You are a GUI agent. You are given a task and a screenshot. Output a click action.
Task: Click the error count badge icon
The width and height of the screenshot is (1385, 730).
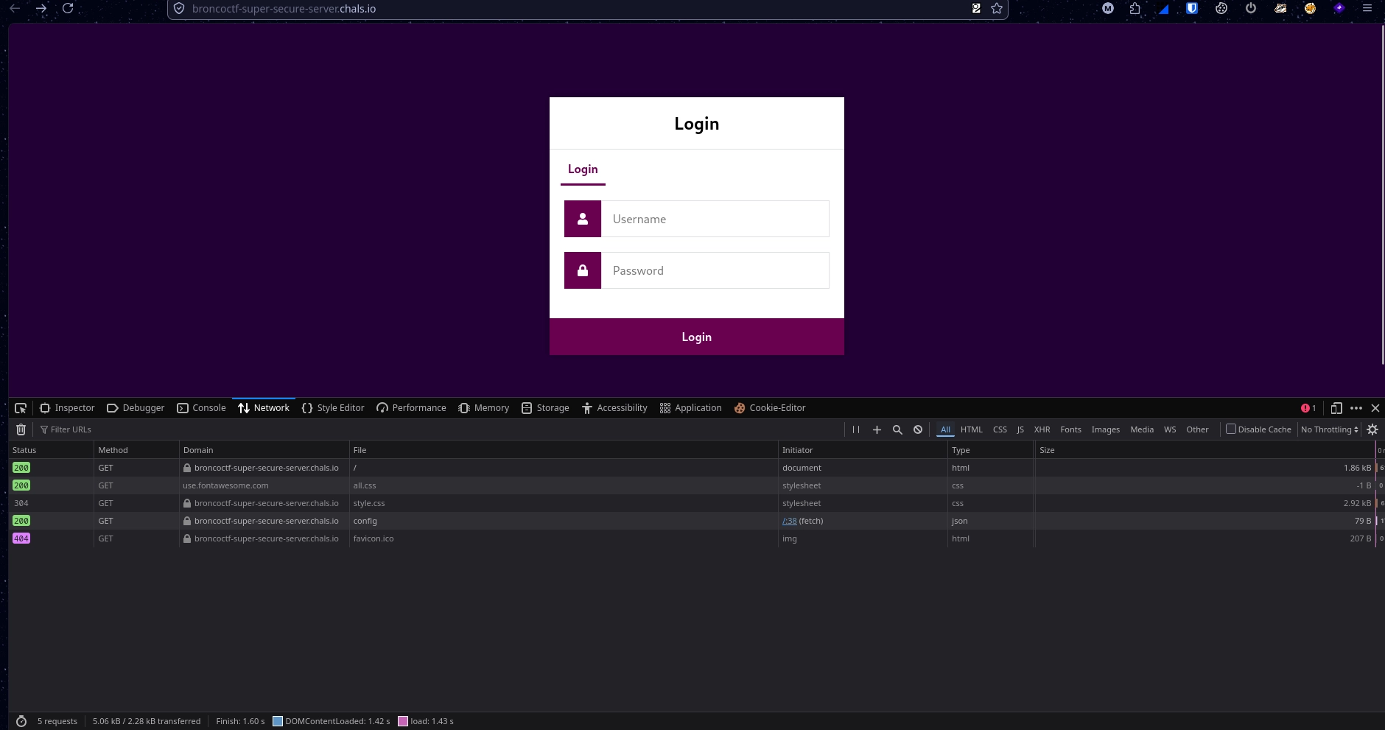click(x=1308, y=408)
